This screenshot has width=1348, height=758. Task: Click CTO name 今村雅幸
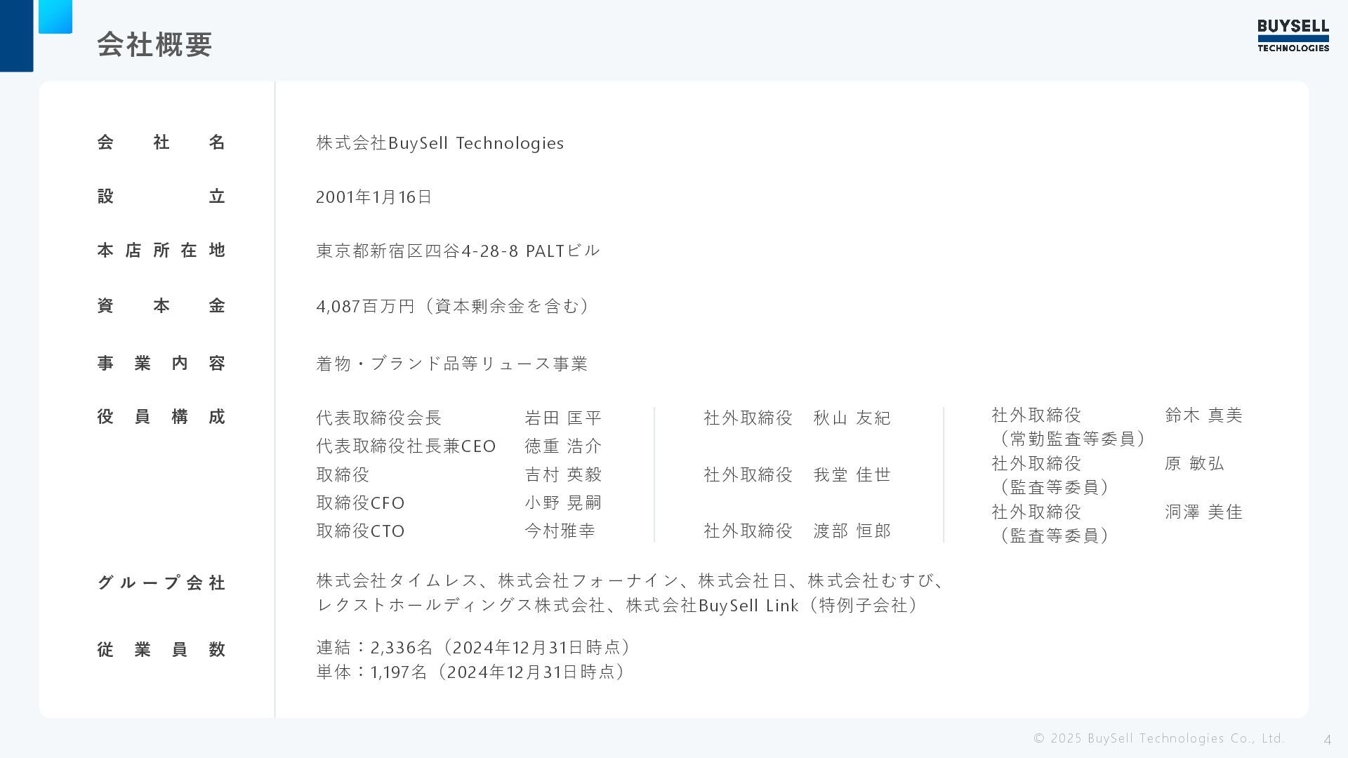point(560,531)
